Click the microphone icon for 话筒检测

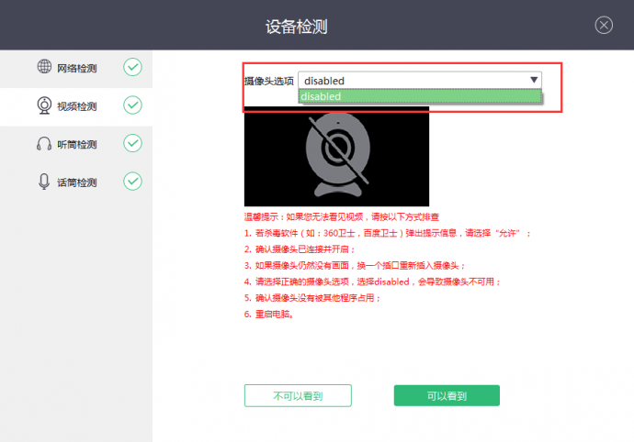pos(44,182)
